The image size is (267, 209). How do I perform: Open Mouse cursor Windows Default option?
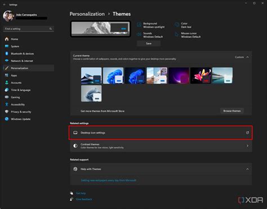click(188, 35)
